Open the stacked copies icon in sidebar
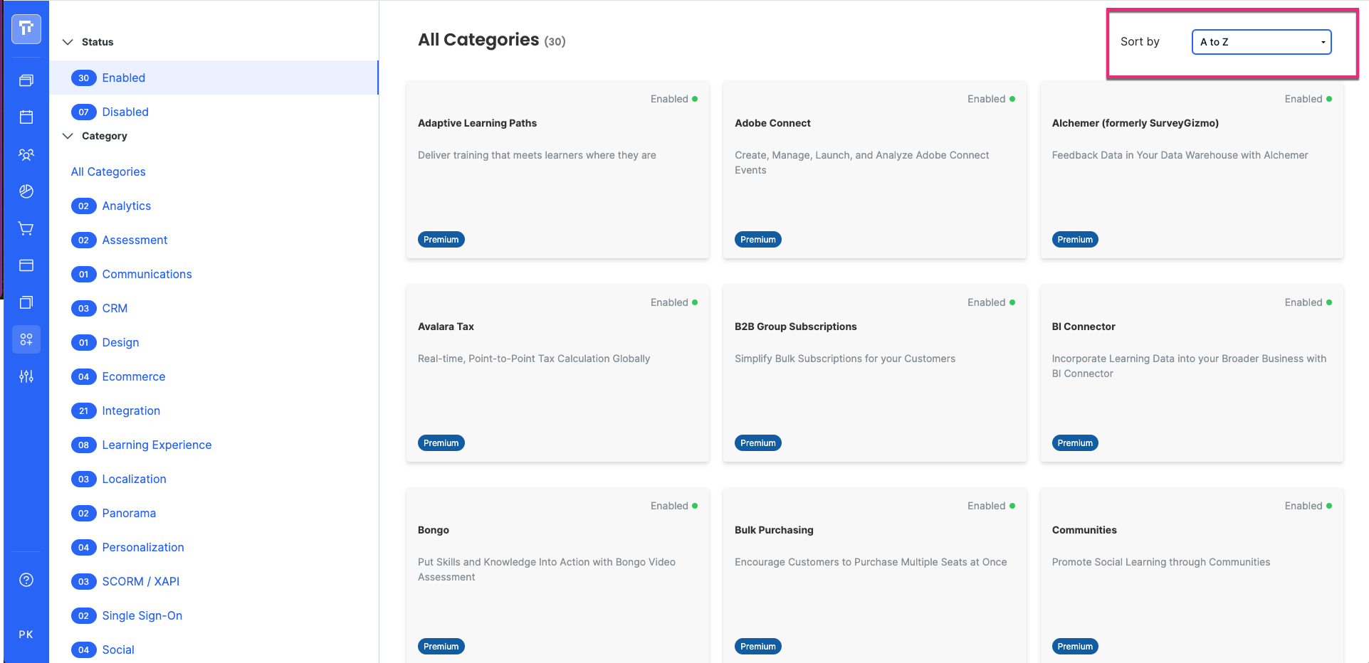This screenshot has height=663, width=1369. pos(26,302)
